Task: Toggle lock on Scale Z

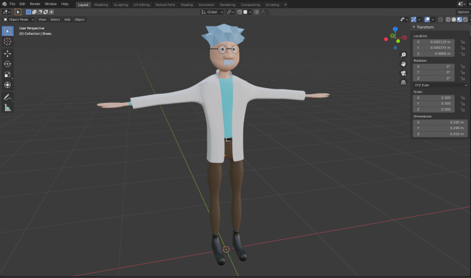Action: [462, 110]
